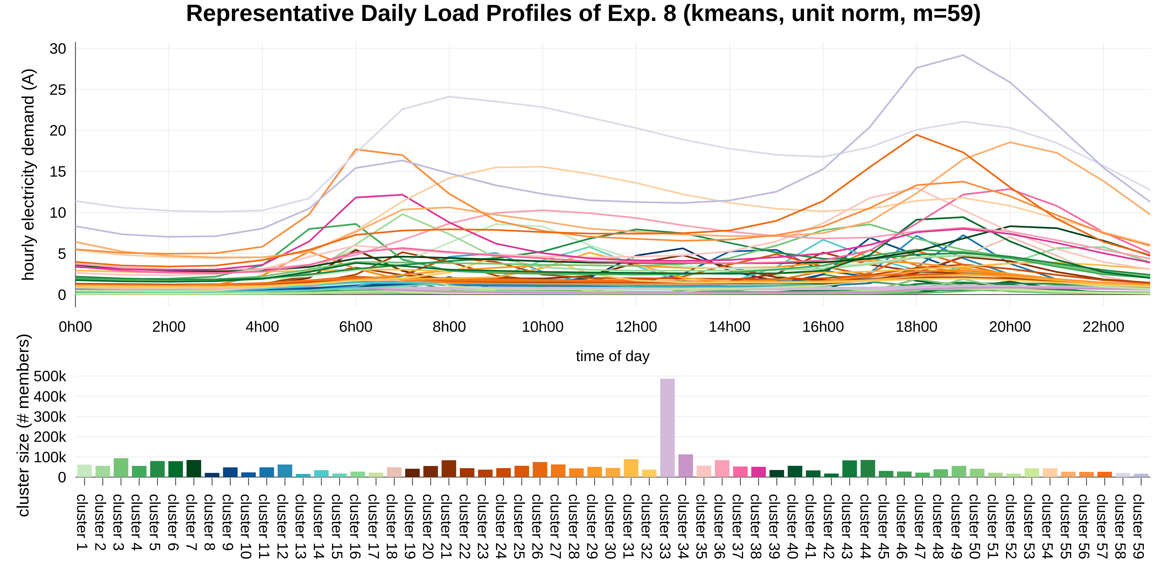Viewport: 1167px width, 581px height.
Task: Click the 500k cluster size tick label
Action: click(x=50, y=376)
